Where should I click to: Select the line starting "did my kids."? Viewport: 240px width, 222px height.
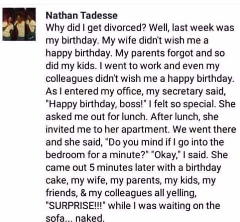tap(132, 66)
